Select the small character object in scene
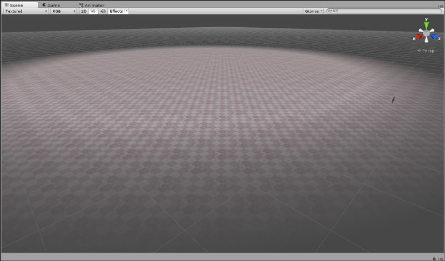 pos(393,100)
